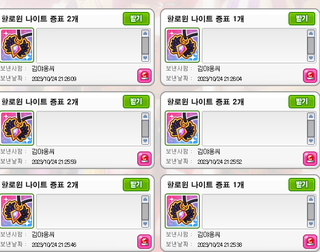Report the gift dated 21:25:59
Screen dimensions: 320x252
[x=144, y=159]
